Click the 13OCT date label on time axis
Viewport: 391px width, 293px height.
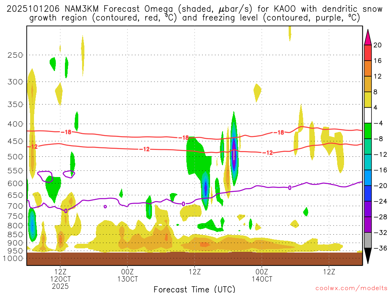click(128, 279)
